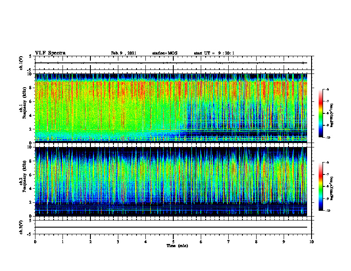
Task: Click the "-10" label on ch.1 colorbar
Action: (x=328, y=138)
